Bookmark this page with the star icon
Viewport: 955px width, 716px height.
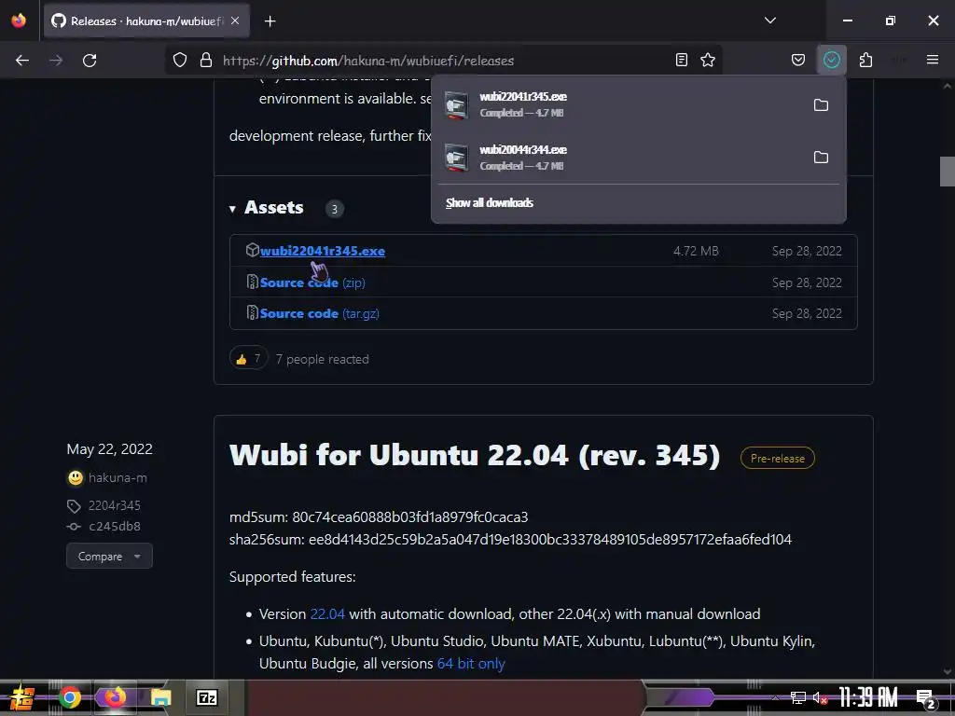coord(708,61)
